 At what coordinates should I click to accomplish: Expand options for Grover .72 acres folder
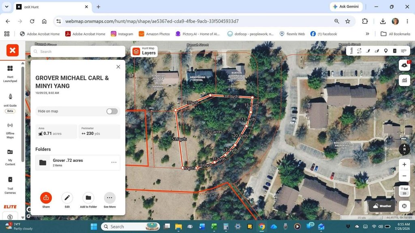coord(114,162)
